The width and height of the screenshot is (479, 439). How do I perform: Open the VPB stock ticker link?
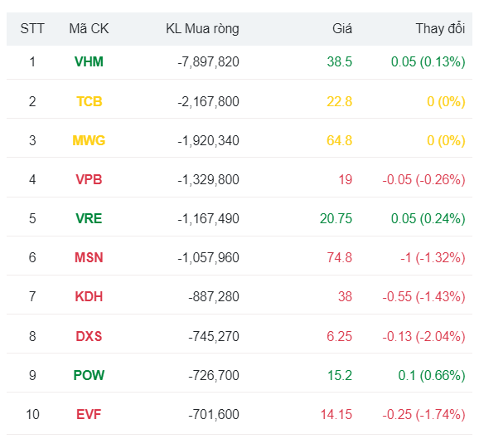click(x=89, y=179)
